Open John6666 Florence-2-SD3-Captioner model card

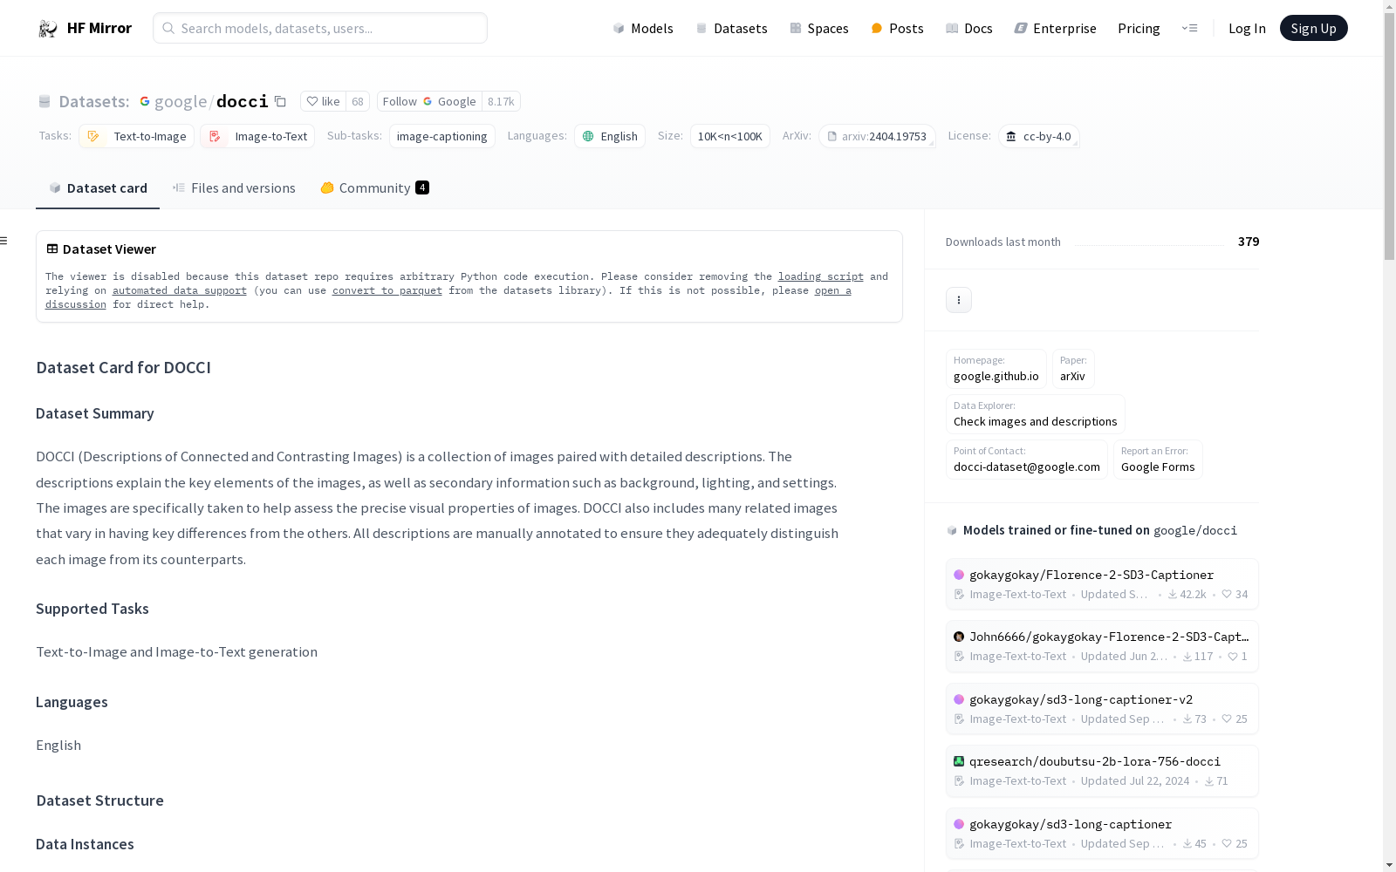point(1102,646)
